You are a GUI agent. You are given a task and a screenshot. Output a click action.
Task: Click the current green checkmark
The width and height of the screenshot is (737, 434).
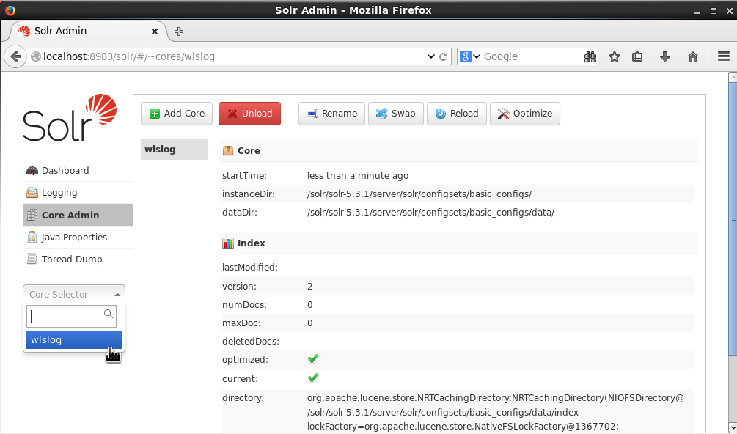(x=313, y=377)
